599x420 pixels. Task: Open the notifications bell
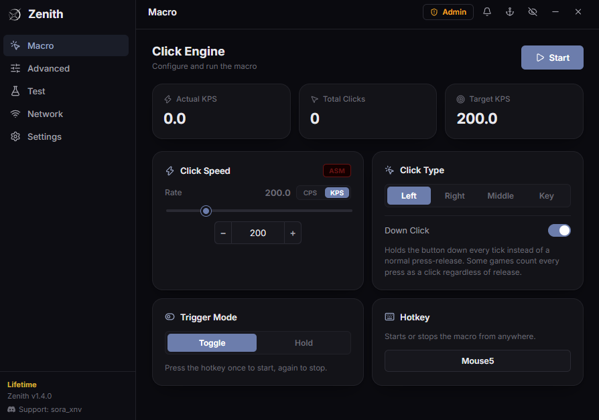pos(486,12)
